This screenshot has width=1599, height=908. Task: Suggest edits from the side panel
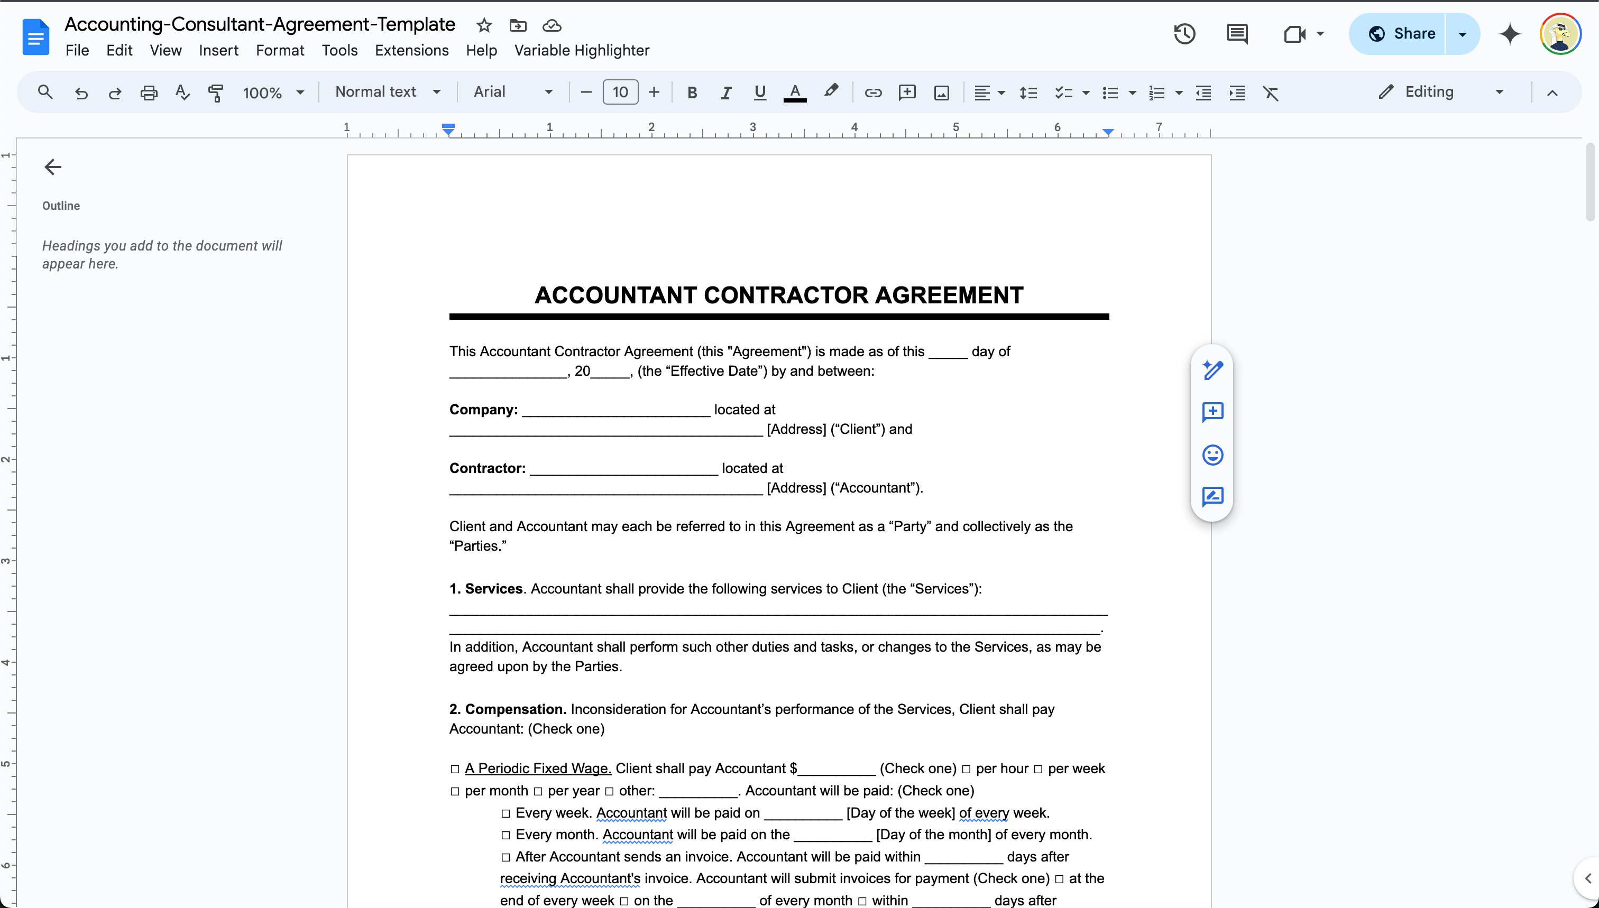tap(1212, 496)
